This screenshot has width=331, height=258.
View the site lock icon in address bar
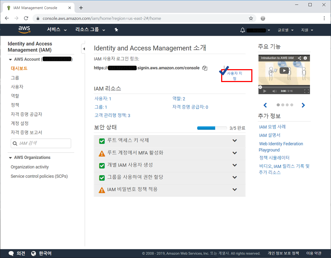tap(38, 18)
